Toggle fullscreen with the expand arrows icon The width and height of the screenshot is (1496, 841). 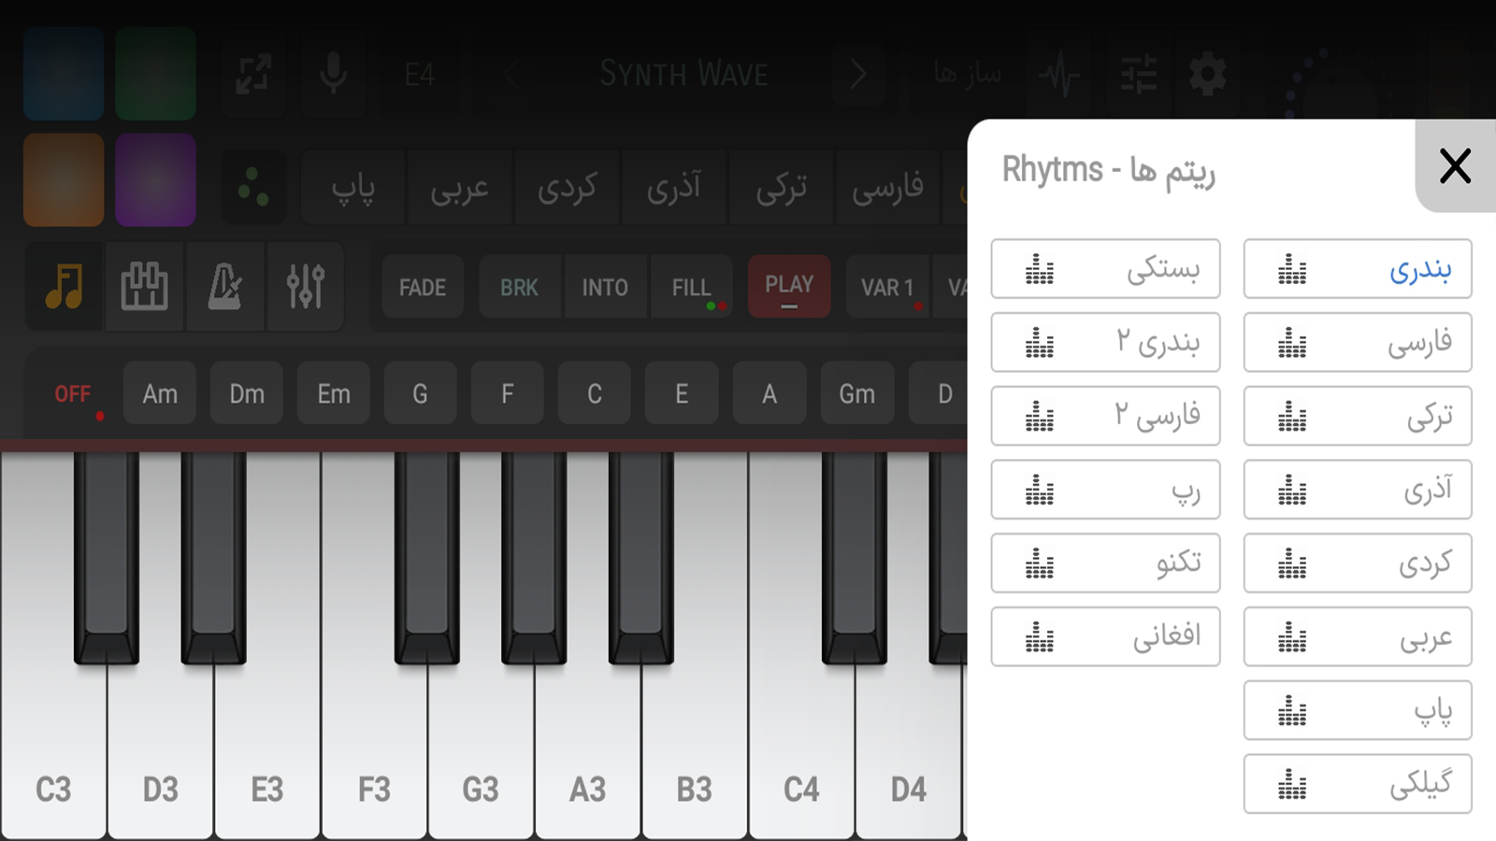pos(253,74)
